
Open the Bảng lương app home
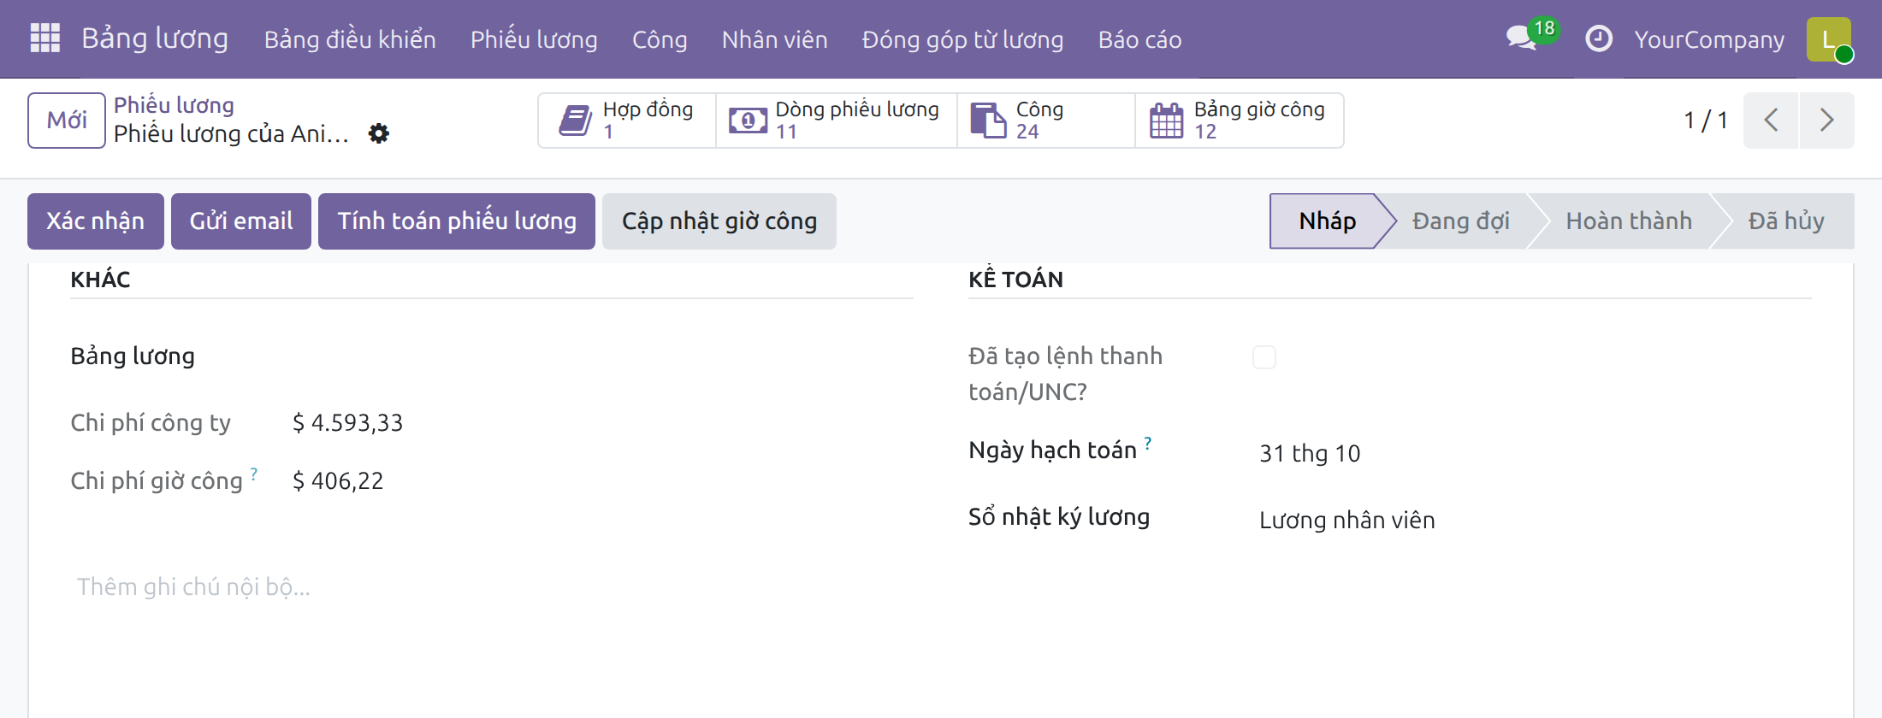coord(155,38)
